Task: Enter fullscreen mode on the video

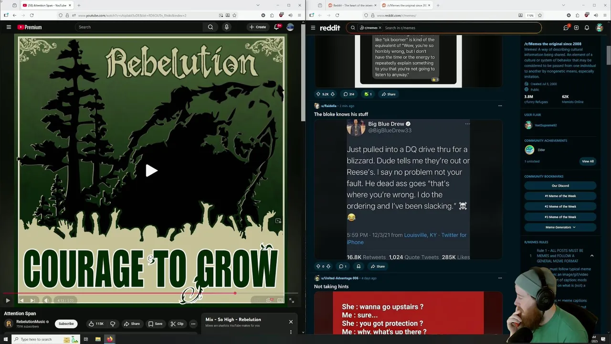Action: [x=292, y=301]
